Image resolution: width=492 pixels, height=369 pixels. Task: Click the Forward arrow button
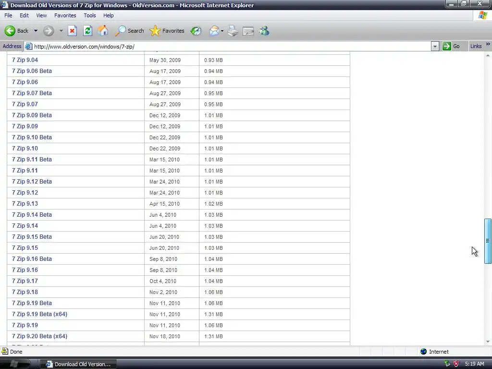49,31
